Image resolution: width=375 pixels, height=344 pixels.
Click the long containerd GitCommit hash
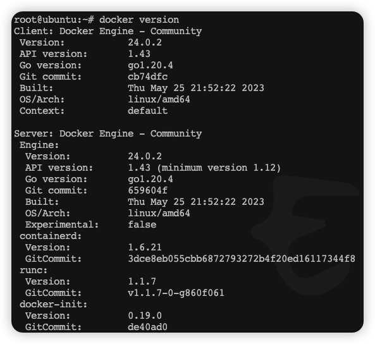(242, 259)
